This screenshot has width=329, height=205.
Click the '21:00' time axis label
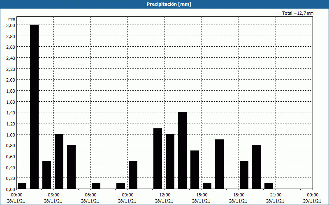pyautogui.click(x=276, y=195)
